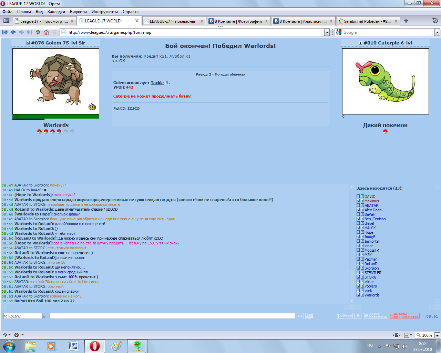Click into the Google search box
Image resolution: width=441 pixels, height=353 pixels.
click(388, 32)
